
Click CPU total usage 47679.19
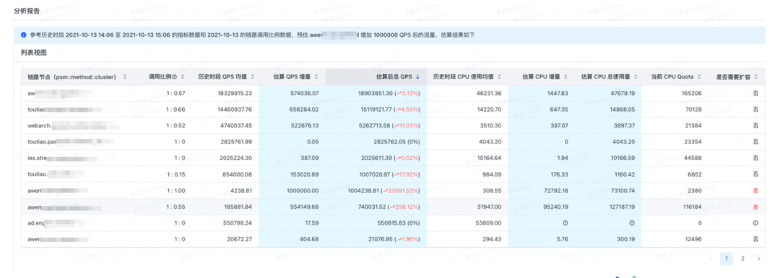click(x=623, y=94)
